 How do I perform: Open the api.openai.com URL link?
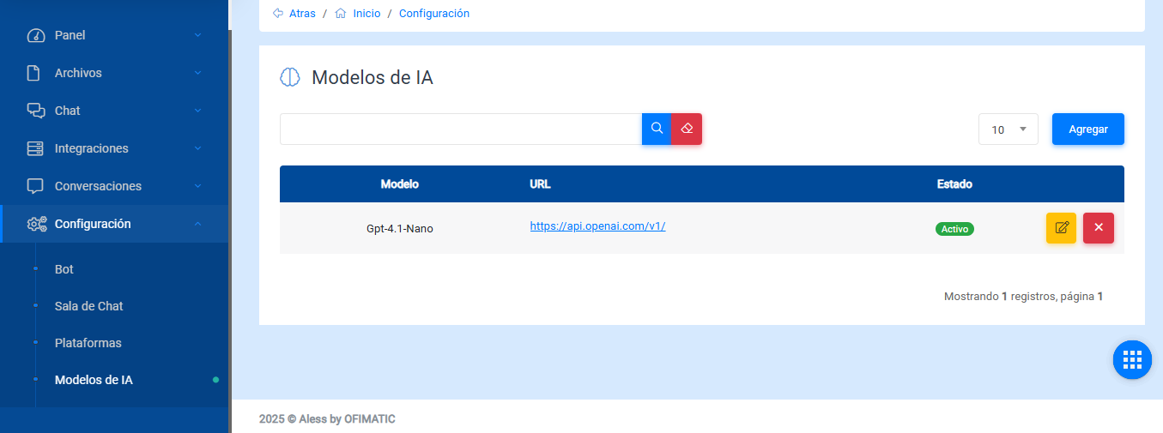597,226
